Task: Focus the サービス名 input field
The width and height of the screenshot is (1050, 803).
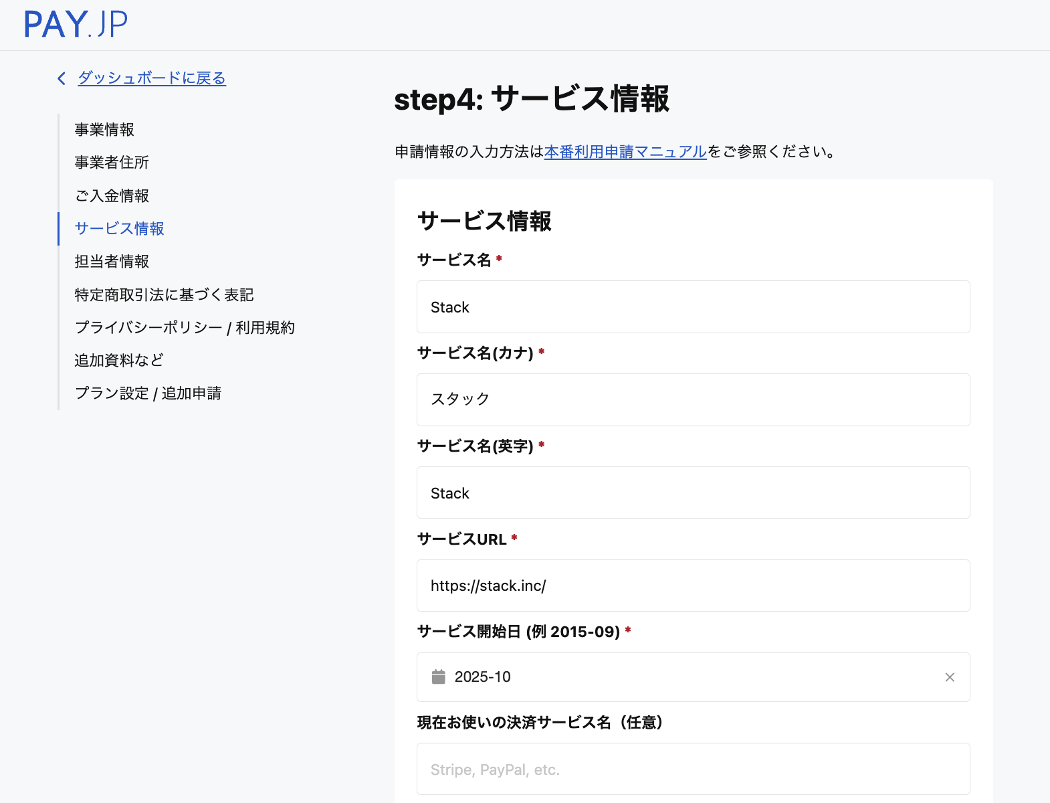Action: 694,307
